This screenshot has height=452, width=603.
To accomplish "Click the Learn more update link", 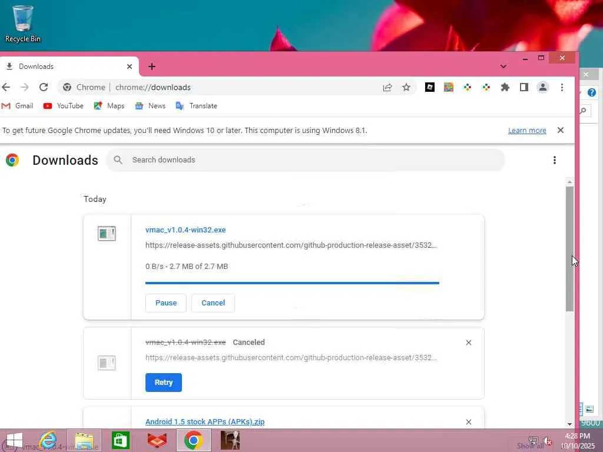I will click(x=527, y=130).
